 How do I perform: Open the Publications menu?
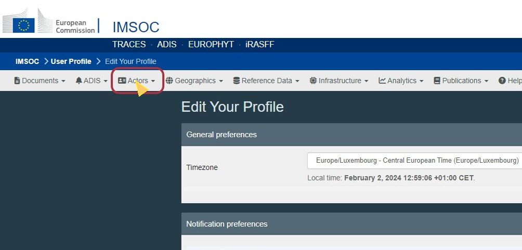coord(461,81)
